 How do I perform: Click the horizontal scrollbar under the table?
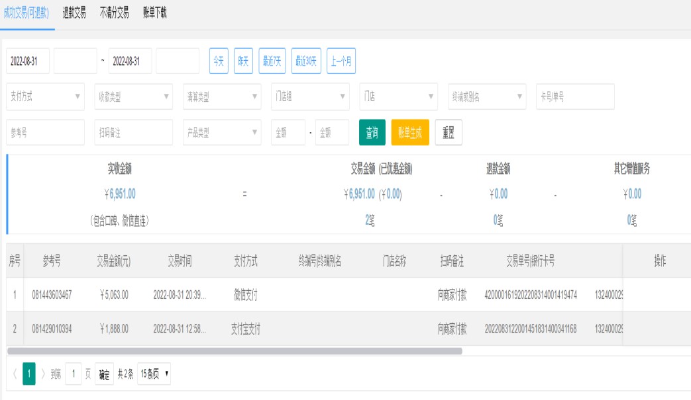point(235,351)
